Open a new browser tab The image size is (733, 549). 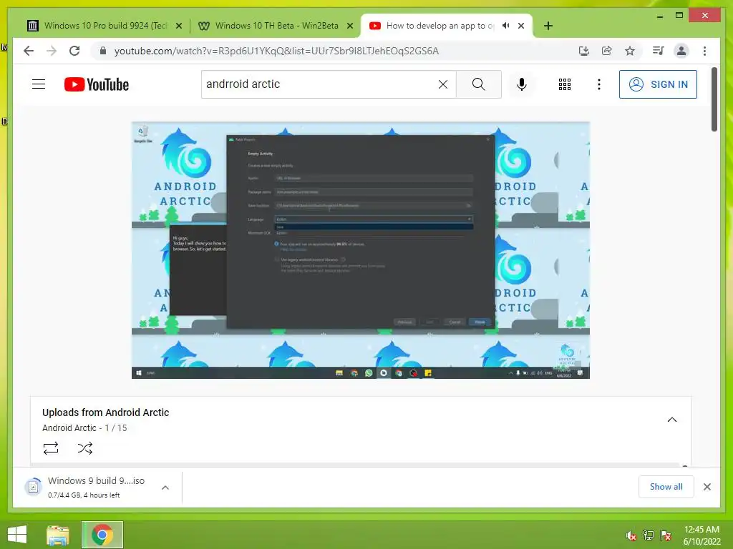(548, 26)
